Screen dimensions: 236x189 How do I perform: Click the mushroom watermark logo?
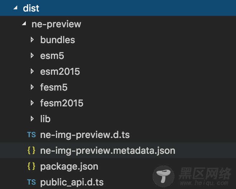[x=164, y=176]
